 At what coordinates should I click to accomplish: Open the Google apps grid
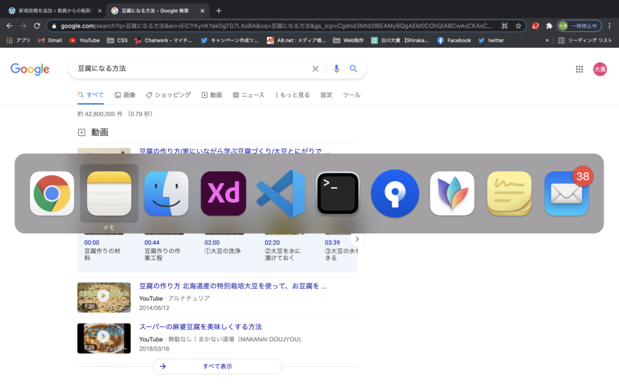579,70
